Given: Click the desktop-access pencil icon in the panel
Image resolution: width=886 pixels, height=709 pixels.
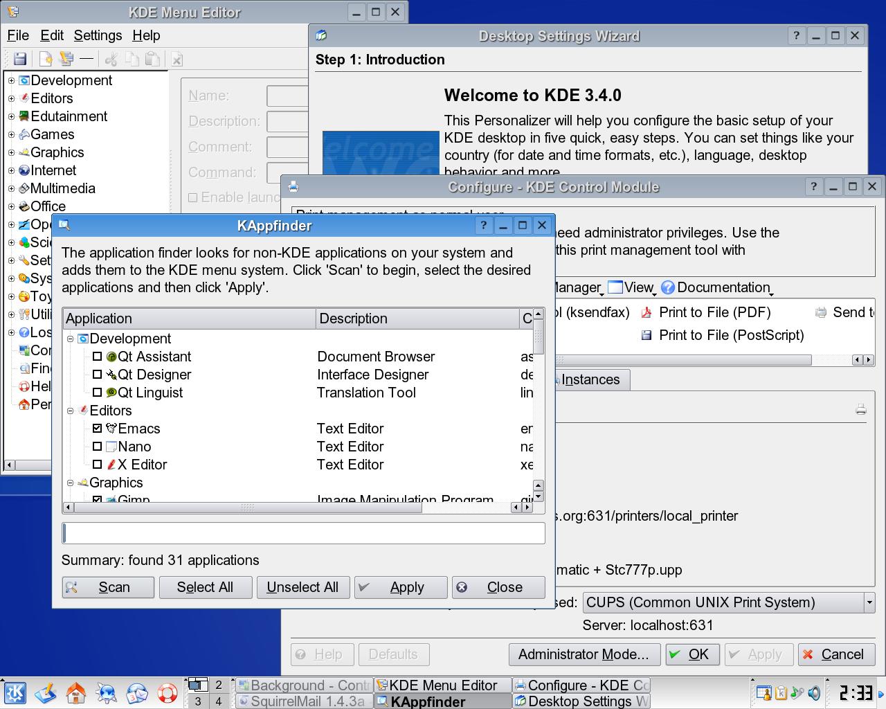Looking at the screenshot, I should click(46, 692).
